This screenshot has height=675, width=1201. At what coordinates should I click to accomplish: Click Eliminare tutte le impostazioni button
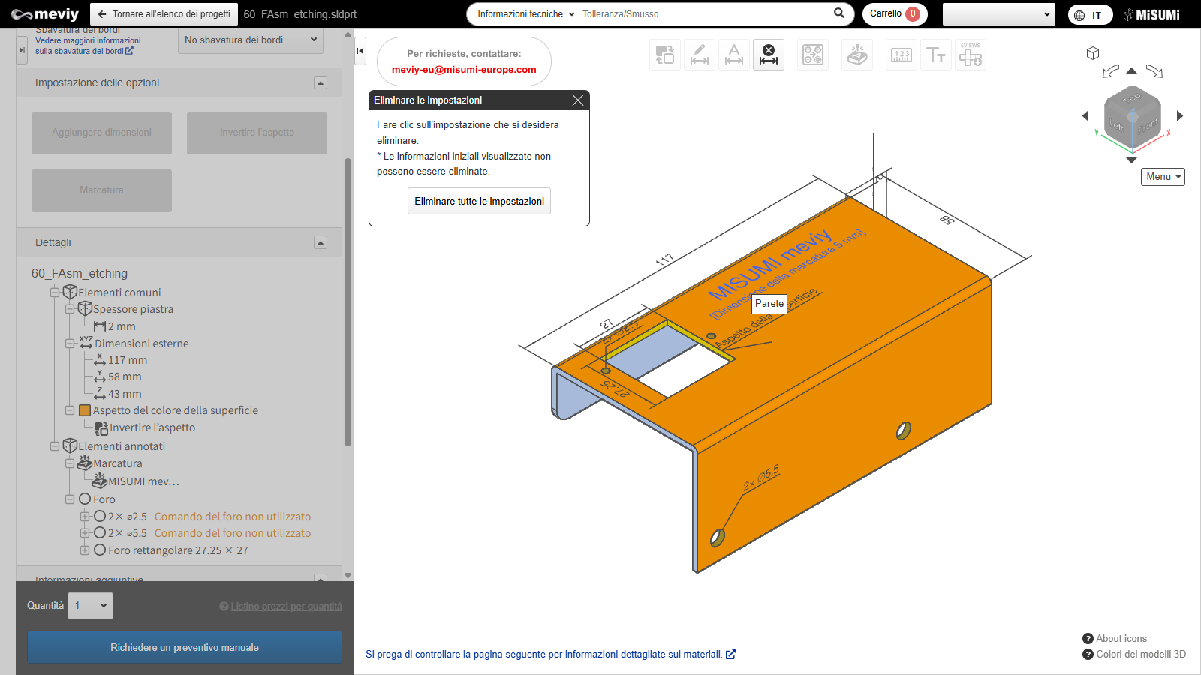479,201
